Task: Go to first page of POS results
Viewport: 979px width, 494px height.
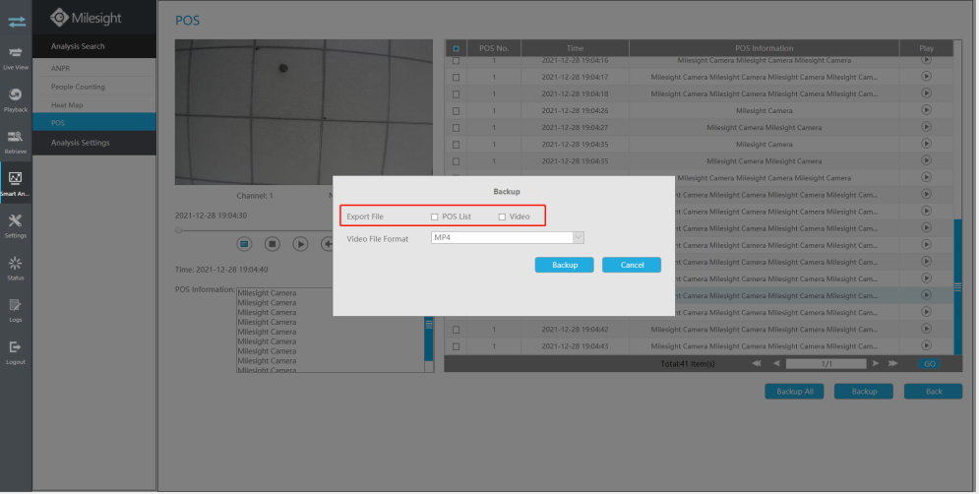Action: click(757, 363)
